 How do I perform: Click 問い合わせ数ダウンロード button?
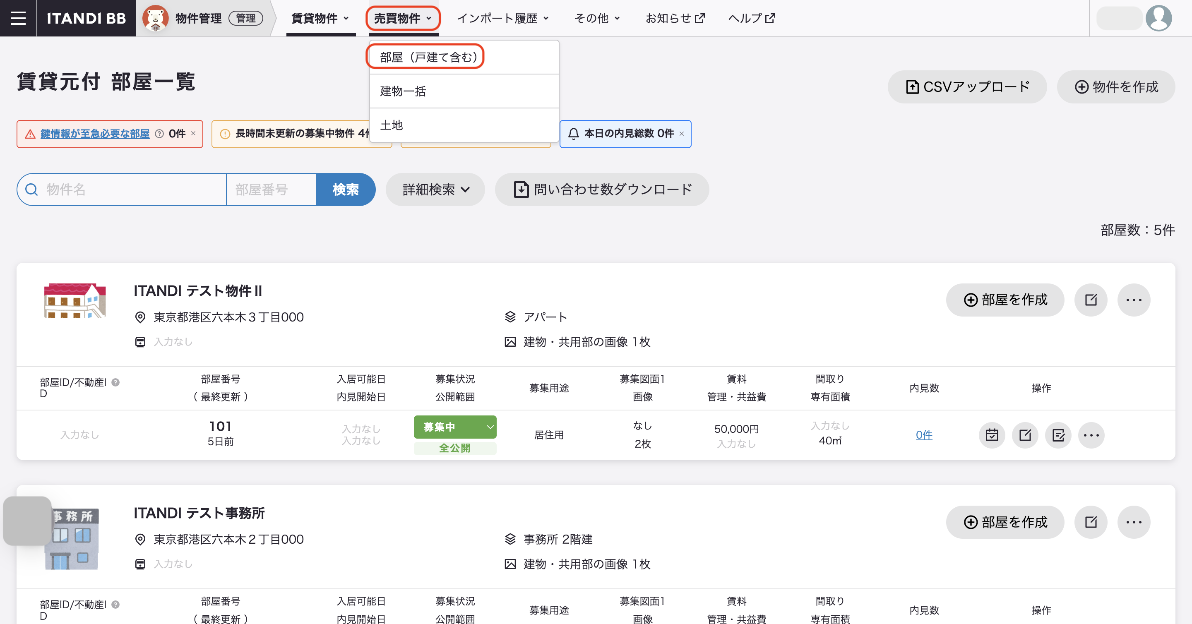pos(601,189)
